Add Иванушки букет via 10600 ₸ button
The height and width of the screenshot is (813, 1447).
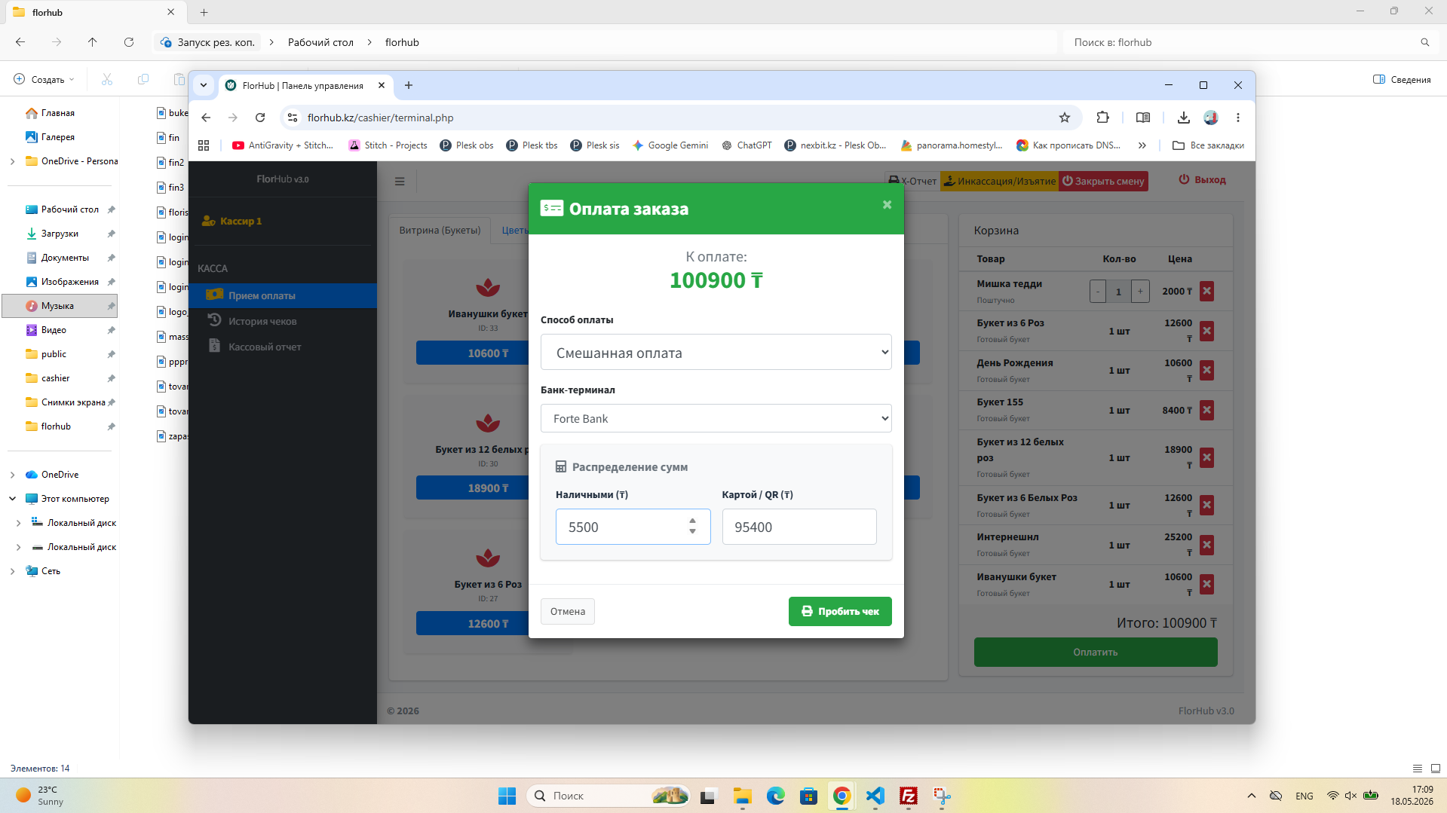(473, 353)
